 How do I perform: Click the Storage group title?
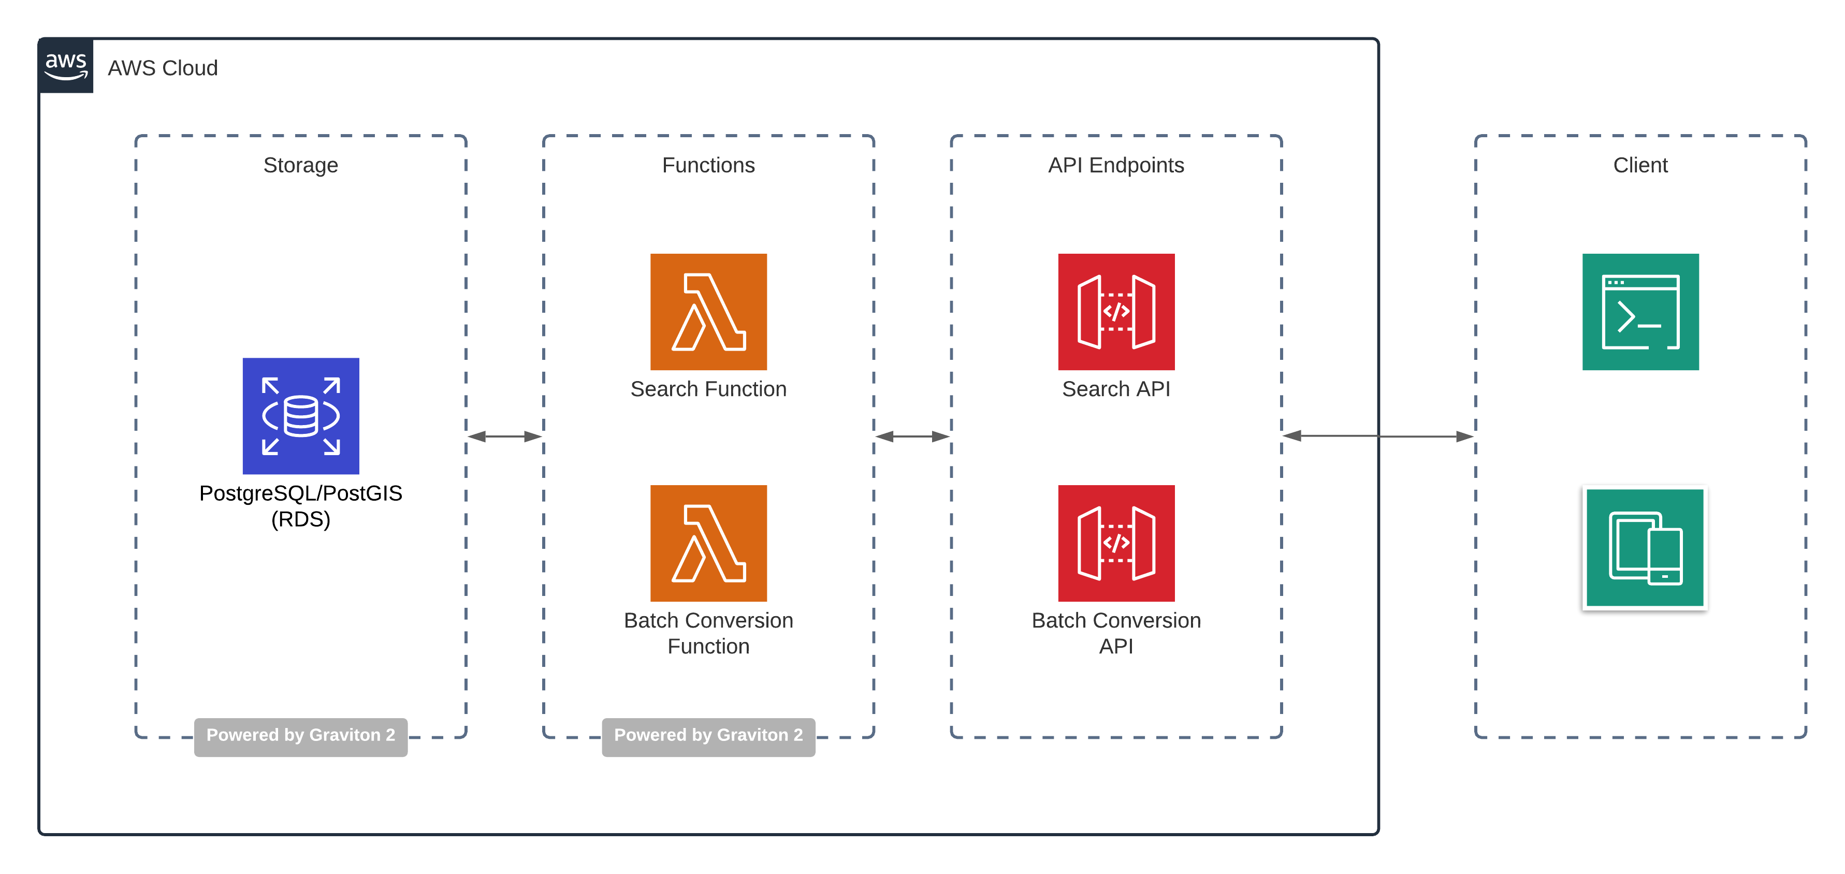click(301, 166)
